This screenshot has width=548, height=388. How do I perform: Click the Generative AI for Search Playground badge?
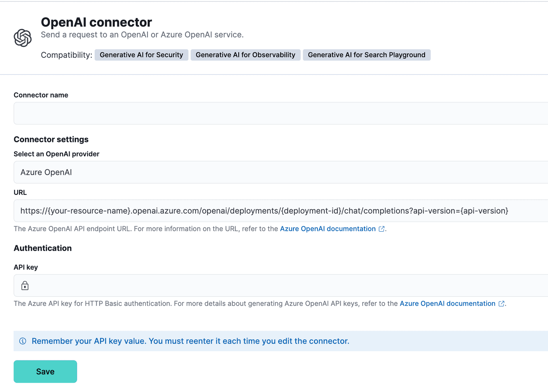366,55
